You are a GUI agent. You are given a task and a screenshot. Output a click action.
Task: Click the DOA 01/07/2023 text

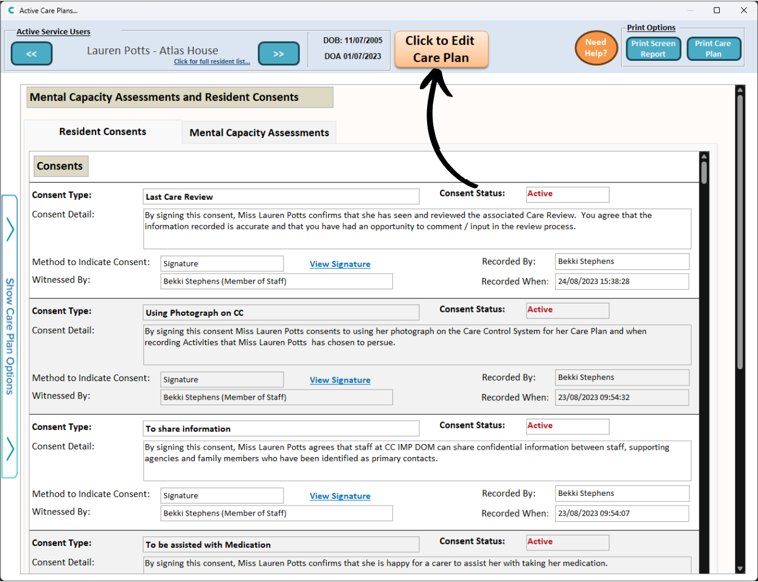pyautogui.click(x=353, y=56)
